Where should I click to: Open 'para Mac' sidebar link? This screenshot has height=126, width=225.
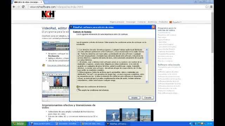[162, 42]
